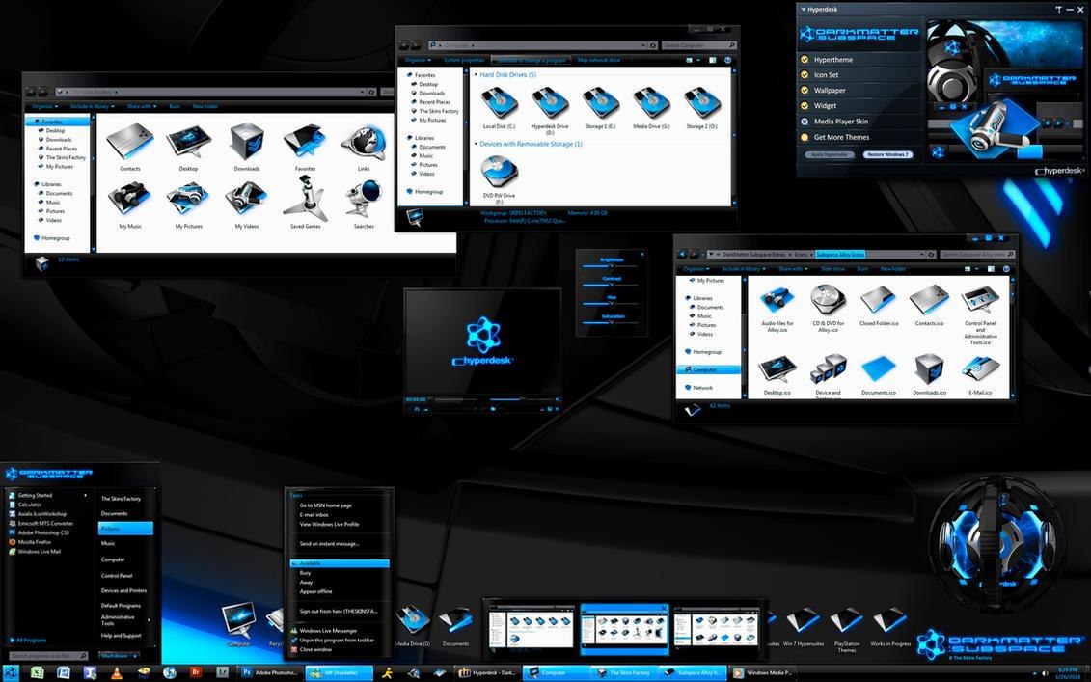Screen dimensions: 1091x682
Task: Adjust the Contrast slider
Action: coord(611,285)
